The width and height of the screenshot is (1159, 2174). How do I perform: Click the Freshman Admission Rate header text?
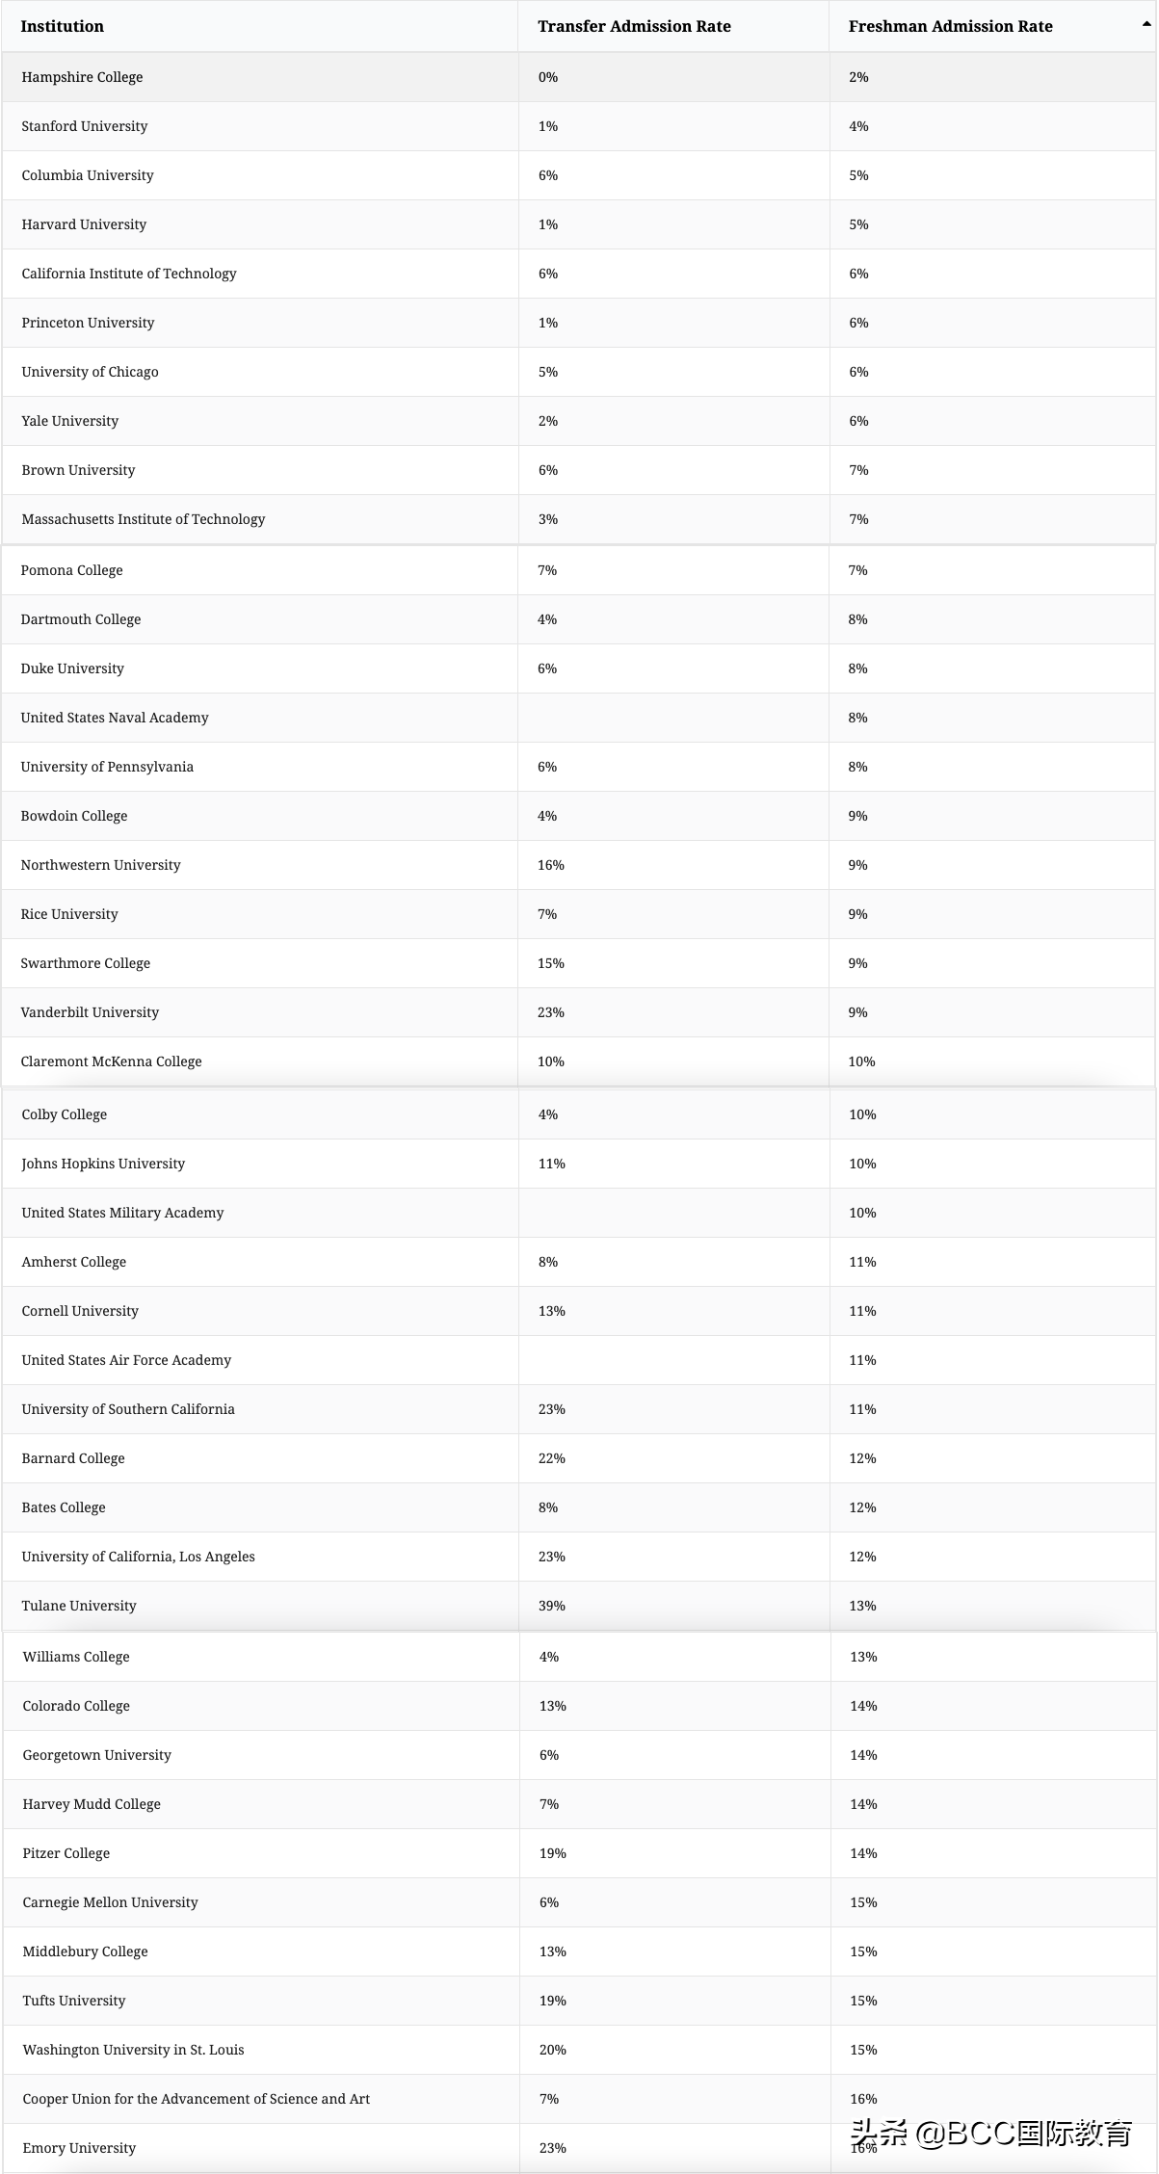[950, 27]
